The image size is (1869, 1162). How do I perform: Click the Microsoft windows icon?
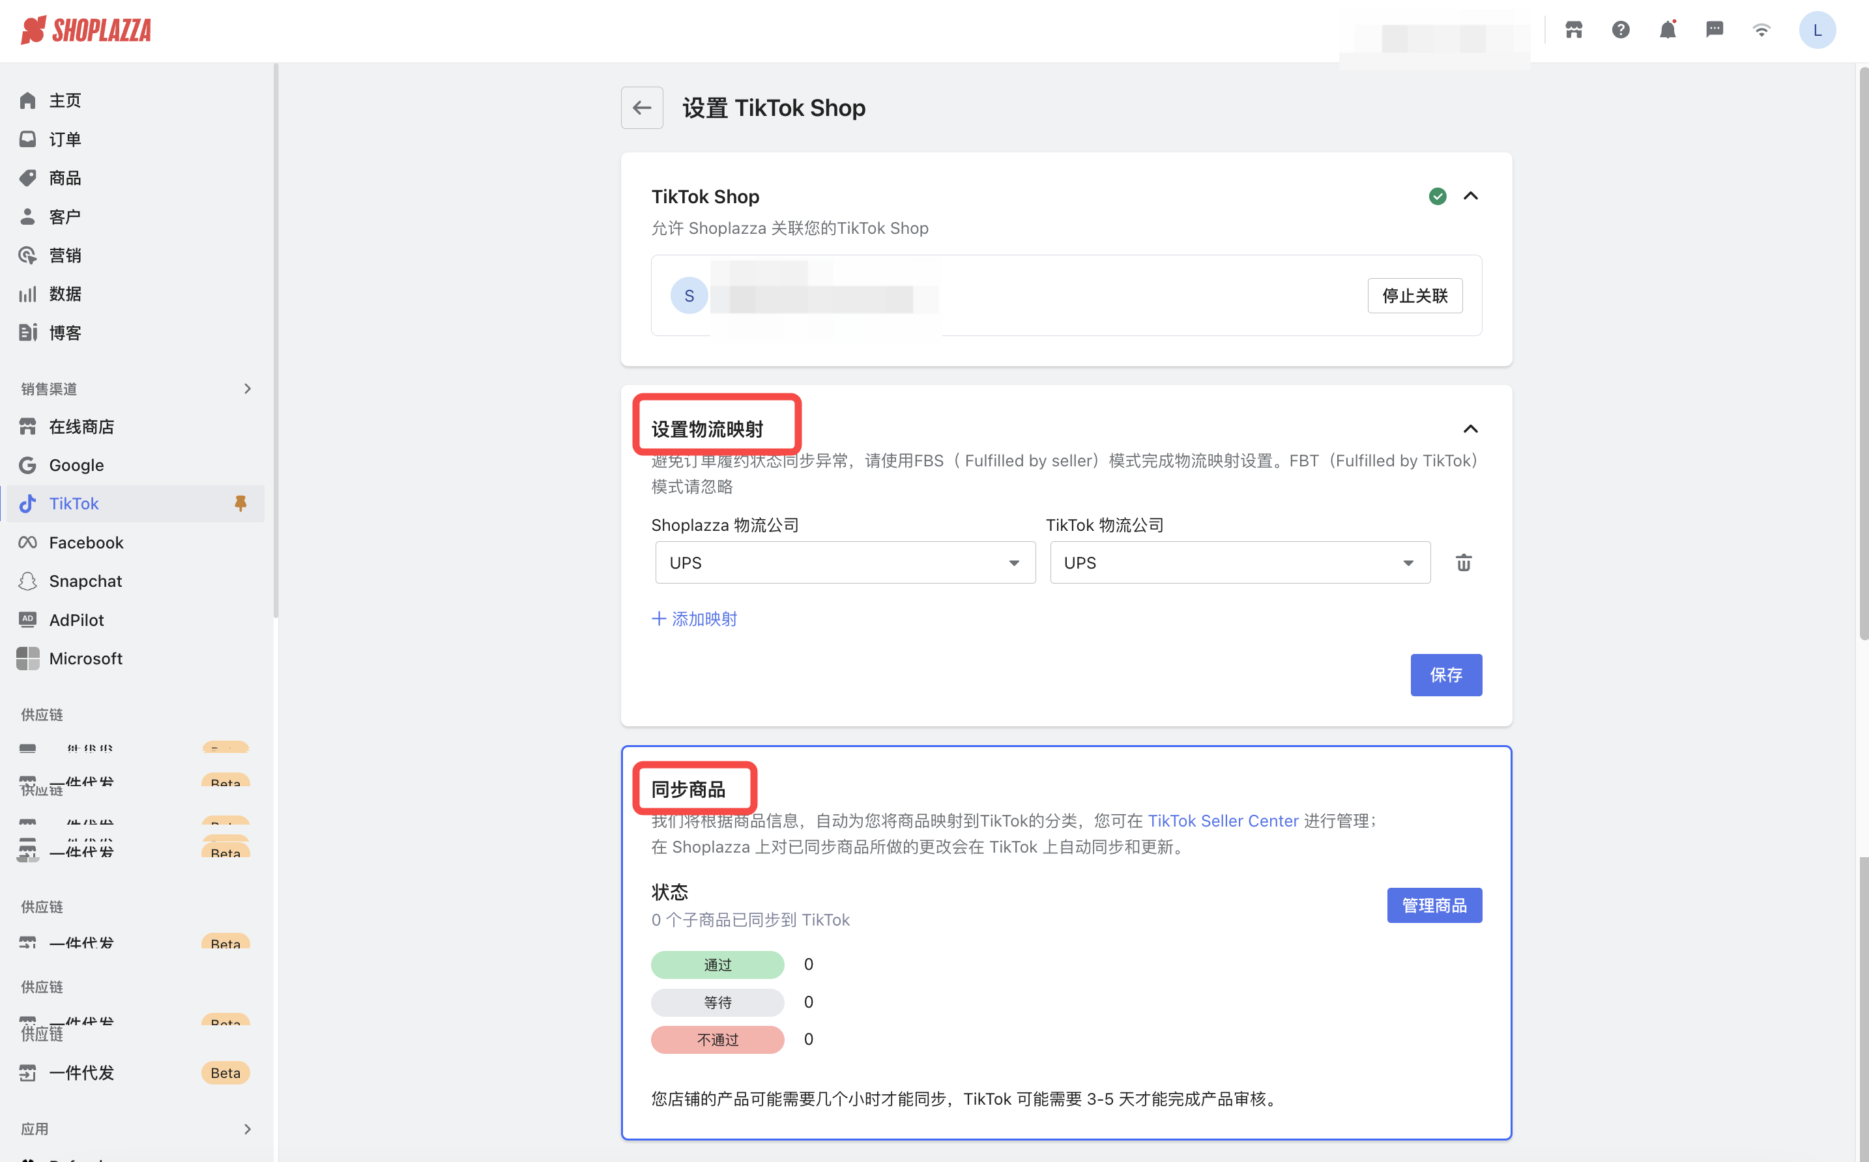(x=27, y=659)
